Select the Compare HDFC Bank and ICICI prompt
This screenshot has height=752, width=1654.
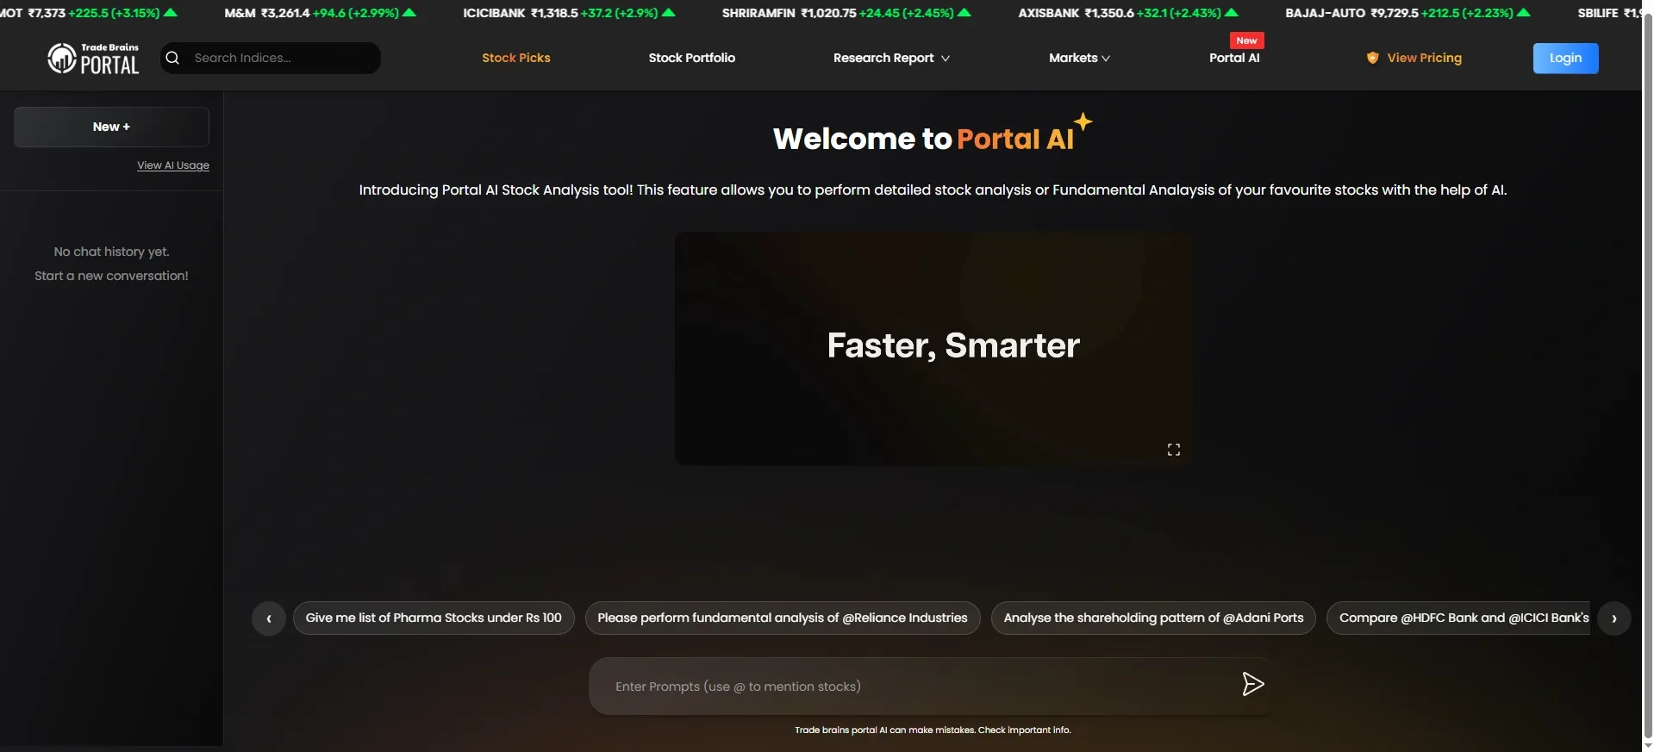tap(1458, 618)
